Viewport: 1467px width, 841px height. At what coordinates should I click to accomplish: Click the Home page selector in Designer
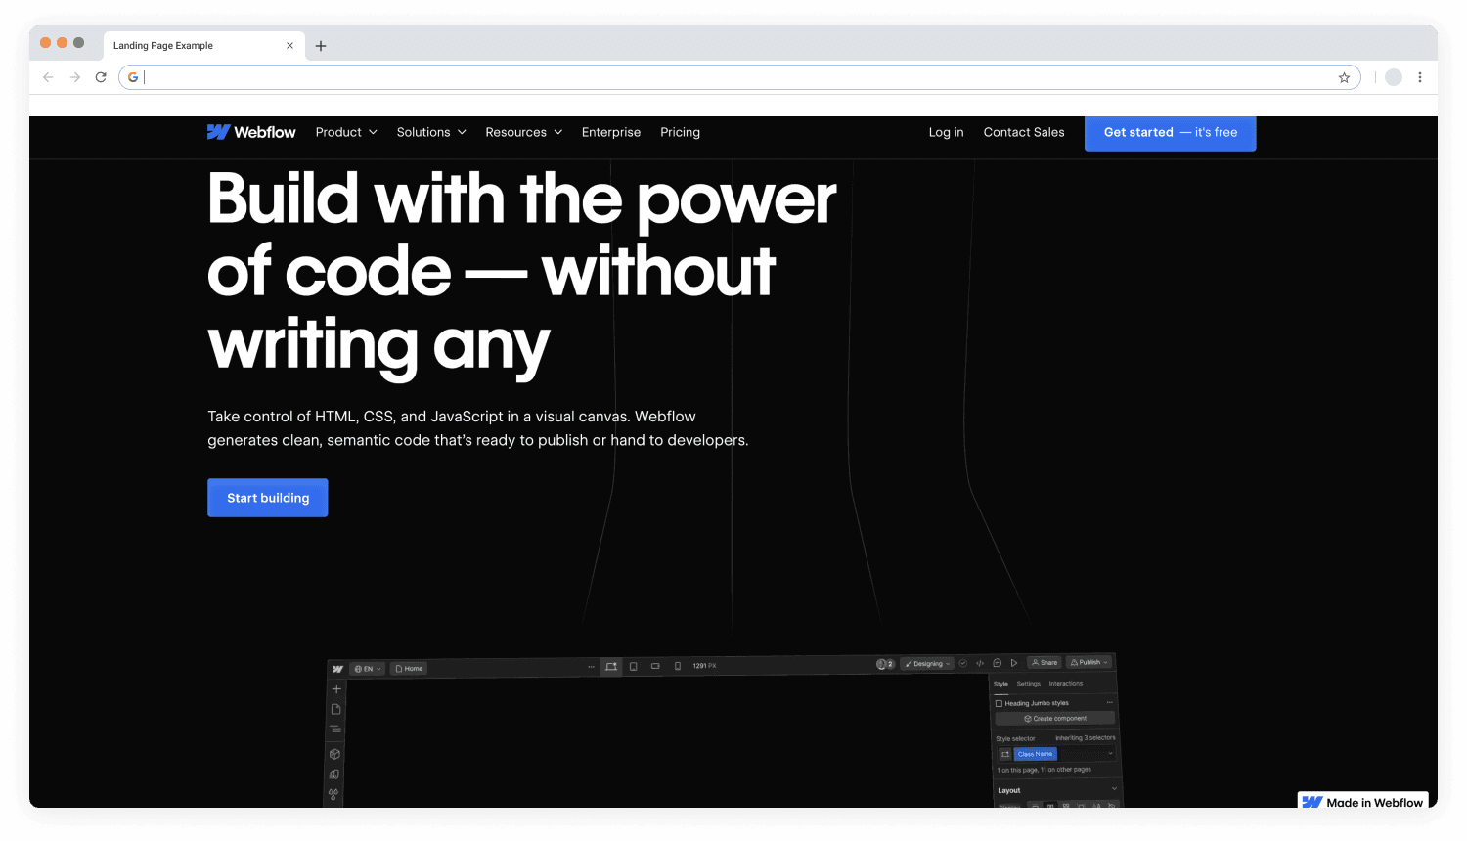(410, 669)
